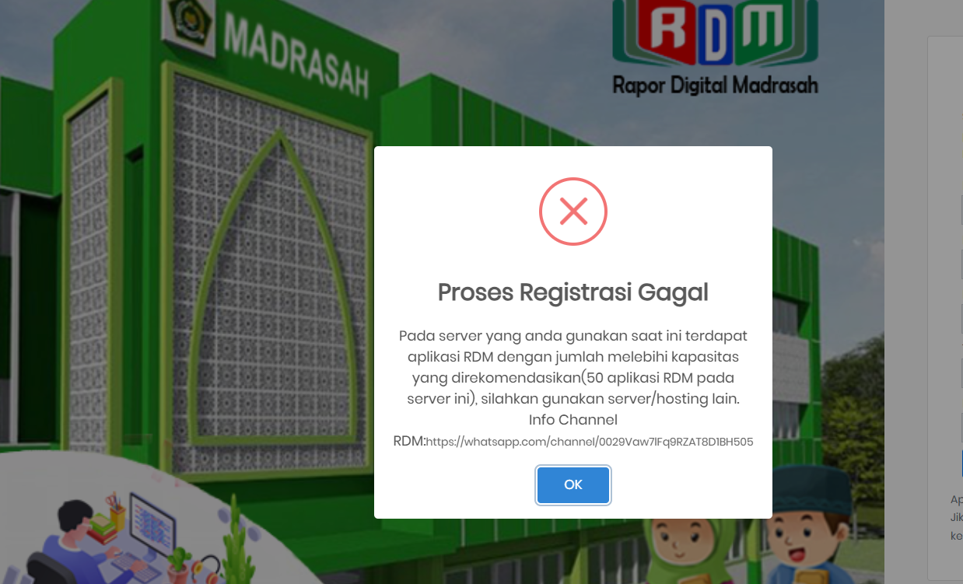This screenshot has height=584, width=963.
Task: Click the "Proses Registrasi Gagal" heading
Action: 573,292
